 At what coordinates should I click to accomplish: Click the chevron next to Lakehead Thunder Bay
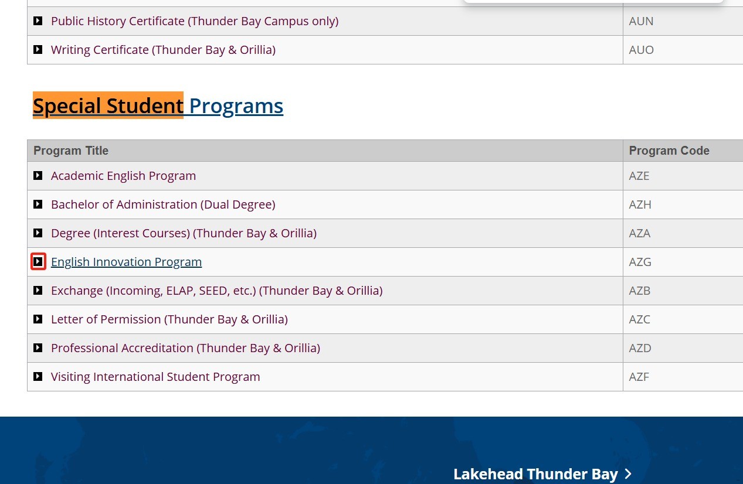pyautogui.click(x=628, y=473)
